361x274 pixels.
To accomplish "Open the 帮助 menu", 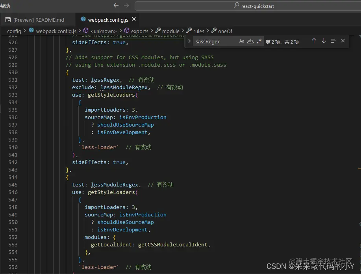I will (x=5, y=6).
